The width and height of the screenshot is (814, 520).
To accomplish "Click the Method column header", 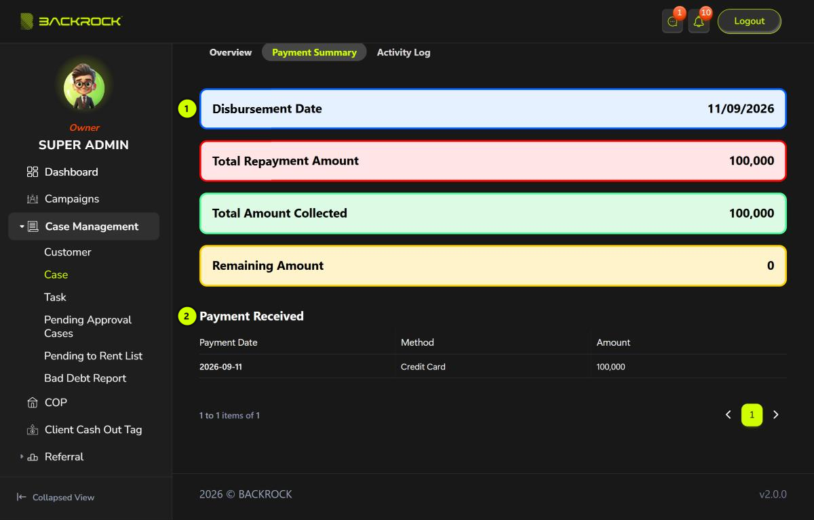I will tap(417, 342).
